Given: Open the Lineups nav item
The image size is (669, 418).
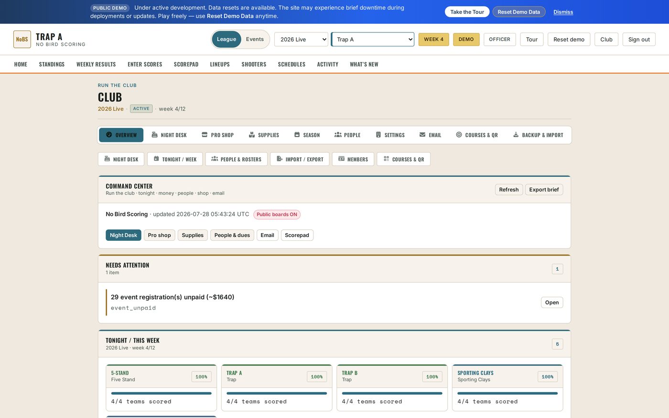Looking at the screenshot, I should (x=220, y=64).
